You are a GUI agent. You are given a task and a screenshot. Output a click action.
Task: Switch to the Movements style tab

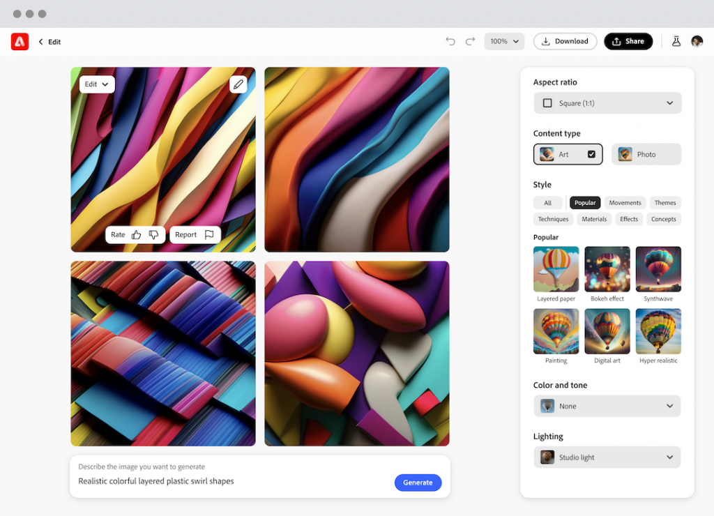point(625,203)
